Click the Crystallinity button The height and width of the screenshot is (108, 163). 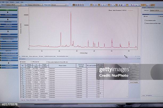9,58
